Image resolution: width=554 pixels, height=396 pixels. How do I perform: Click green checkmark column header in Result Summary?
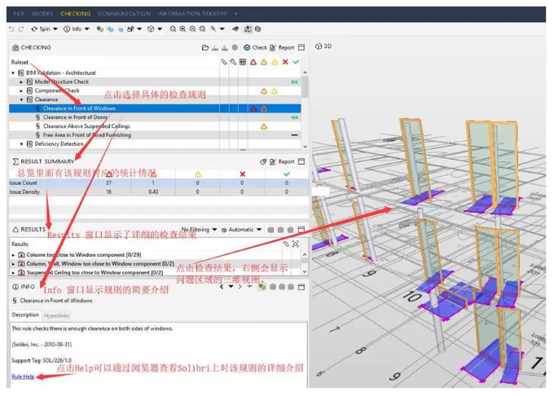coord(287,174)
